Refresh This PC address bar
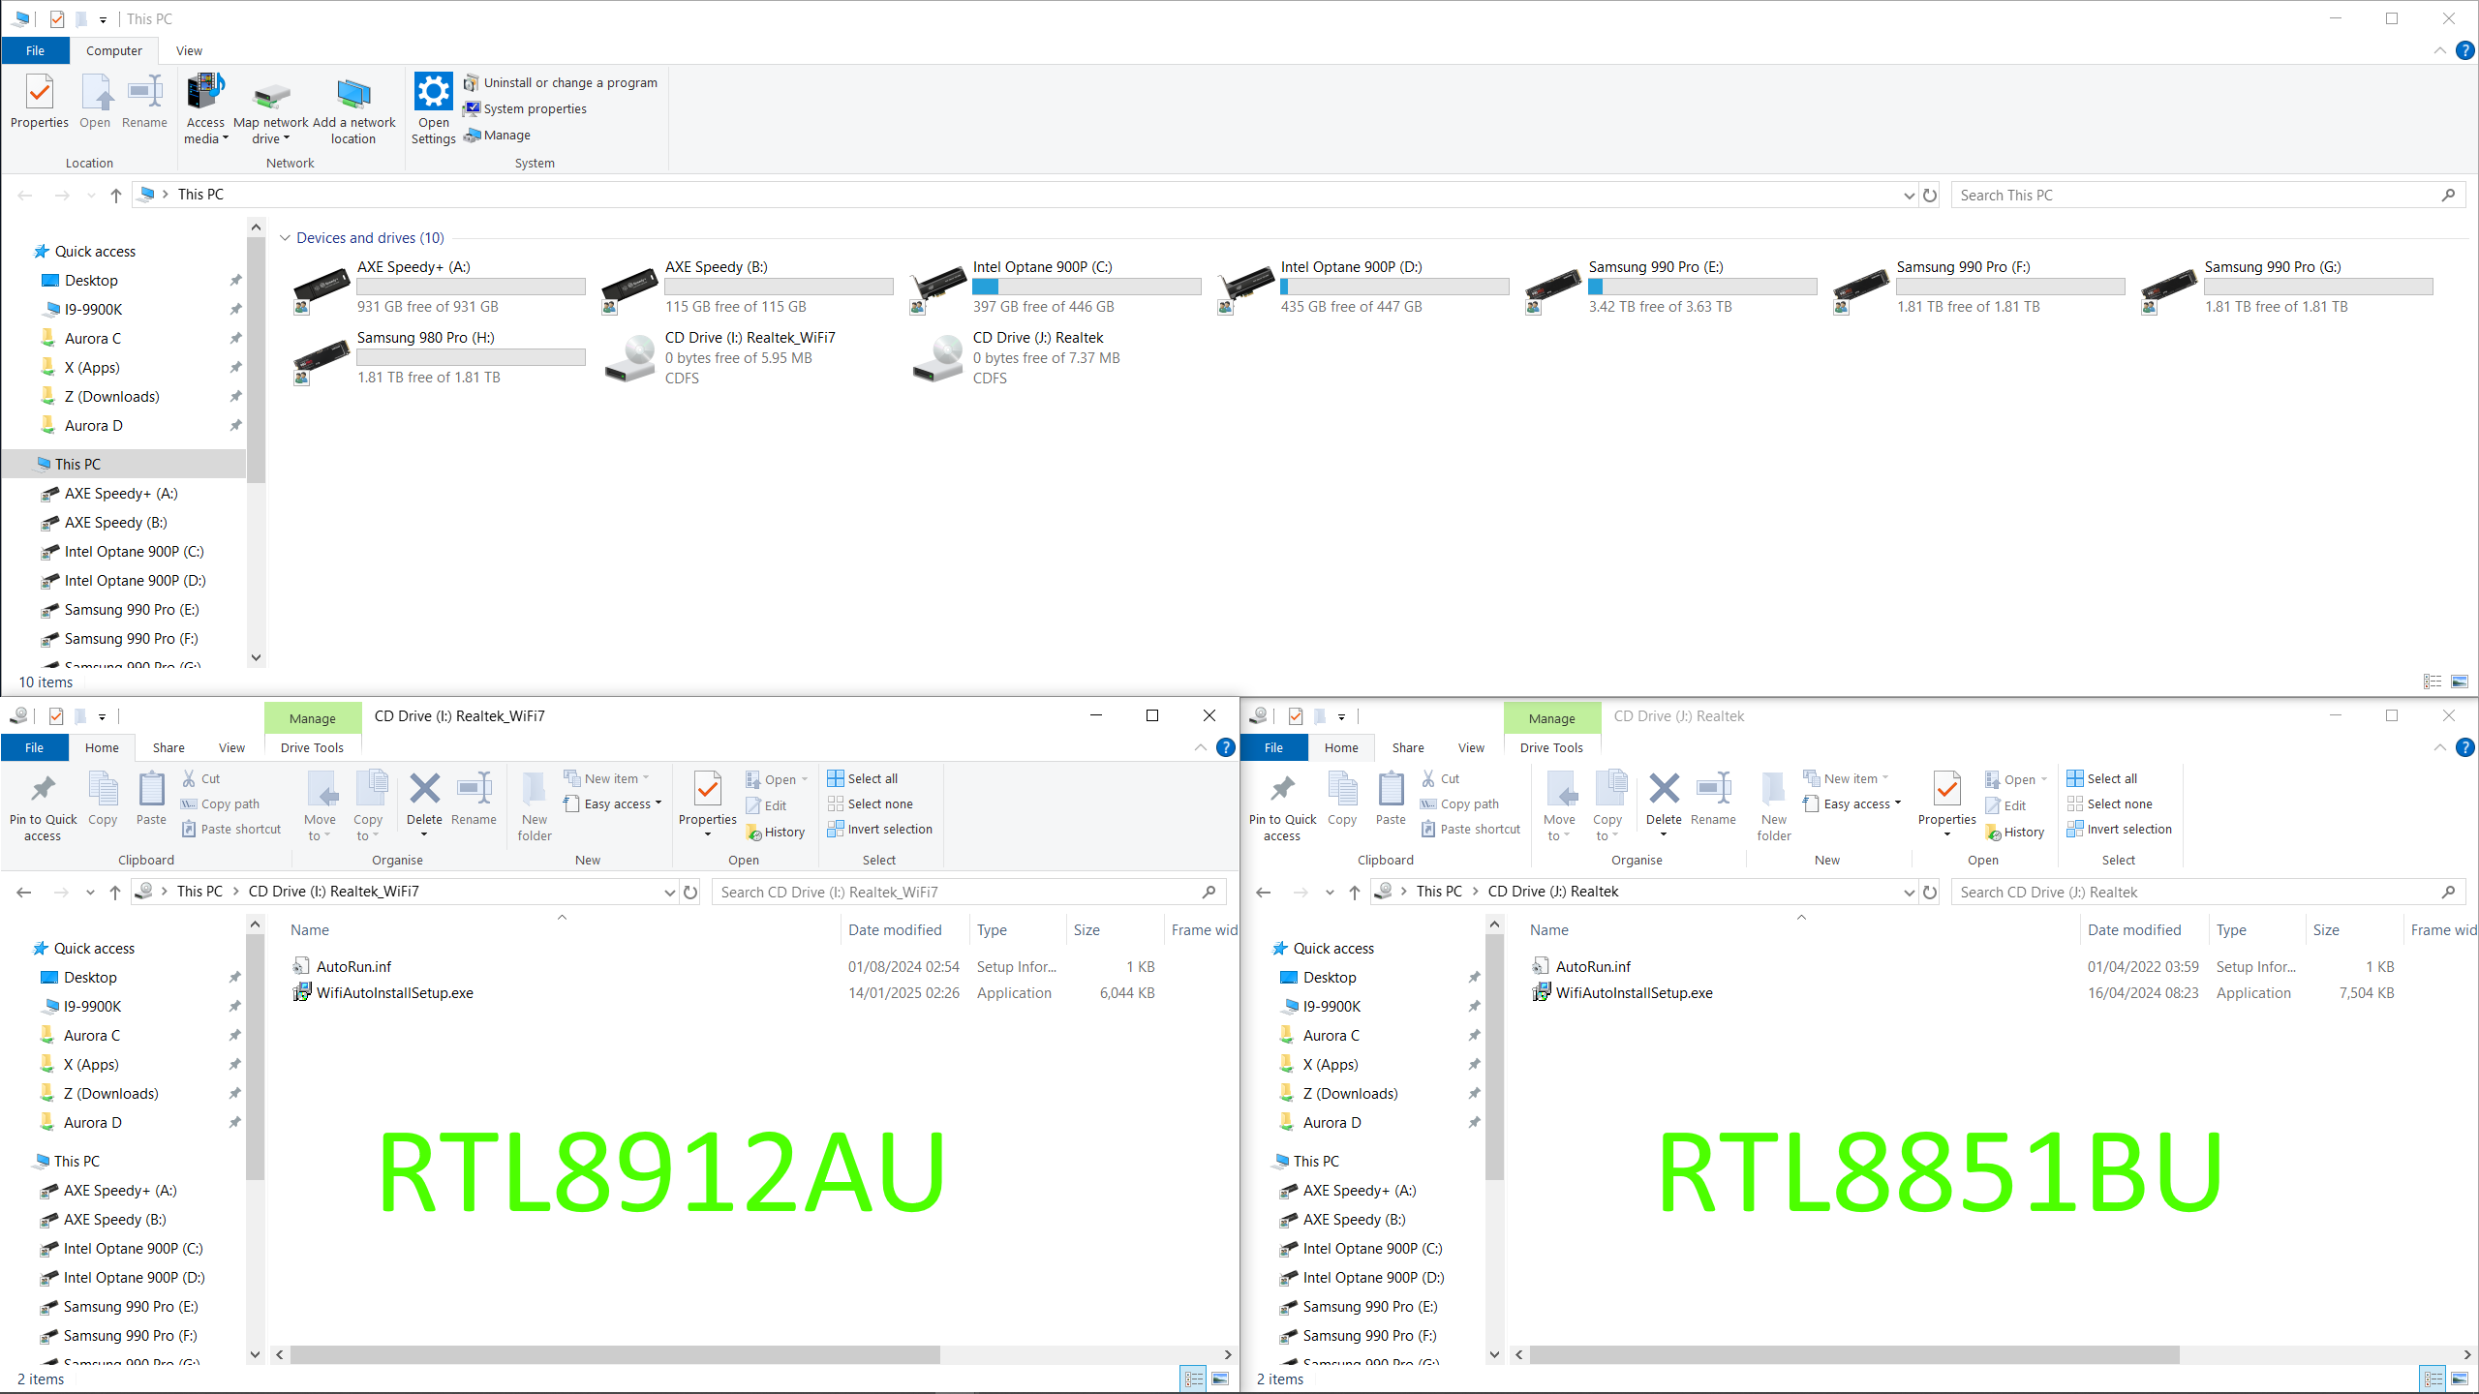The image size is (2479, 1394). [1930, 195]
